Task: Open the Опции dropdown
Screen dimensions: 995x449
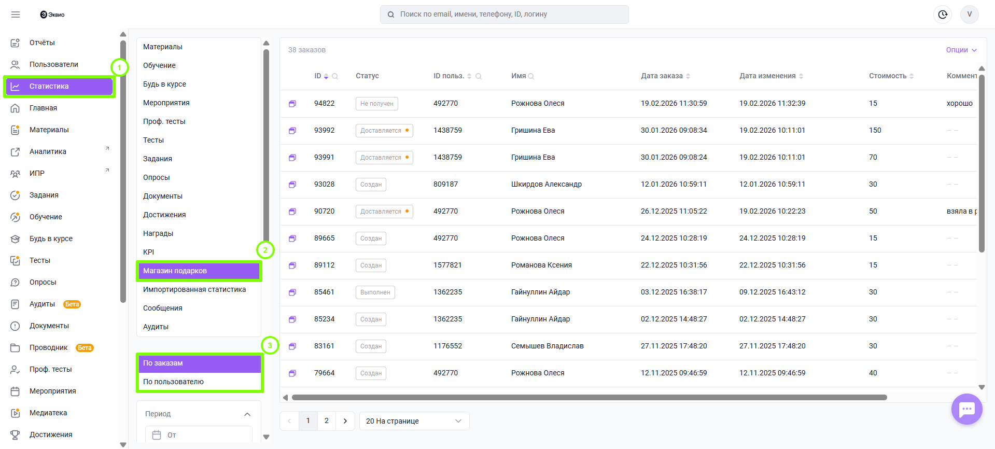Action: pos(961,50)
